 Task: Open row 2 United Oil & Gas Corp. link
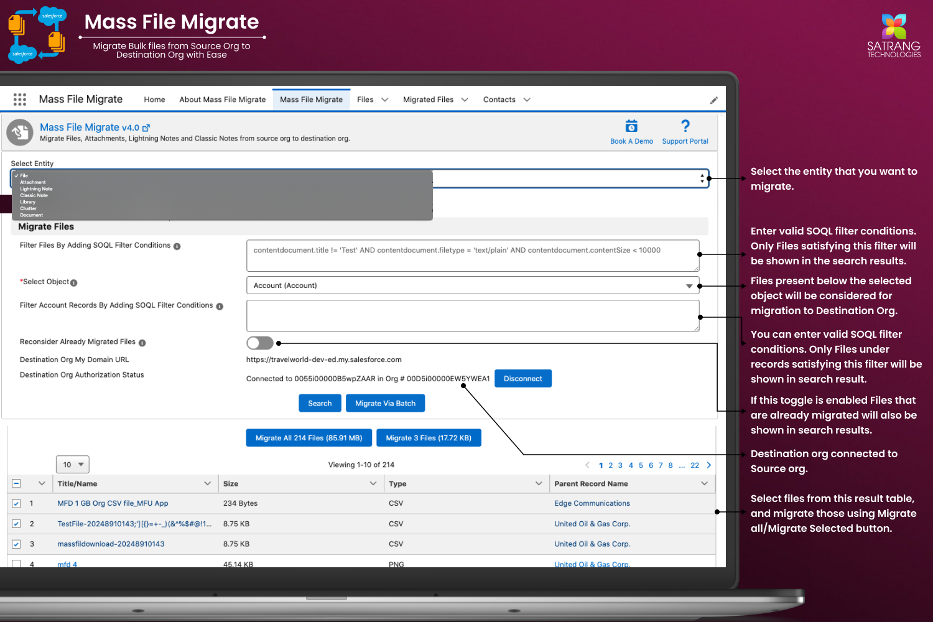592,524
